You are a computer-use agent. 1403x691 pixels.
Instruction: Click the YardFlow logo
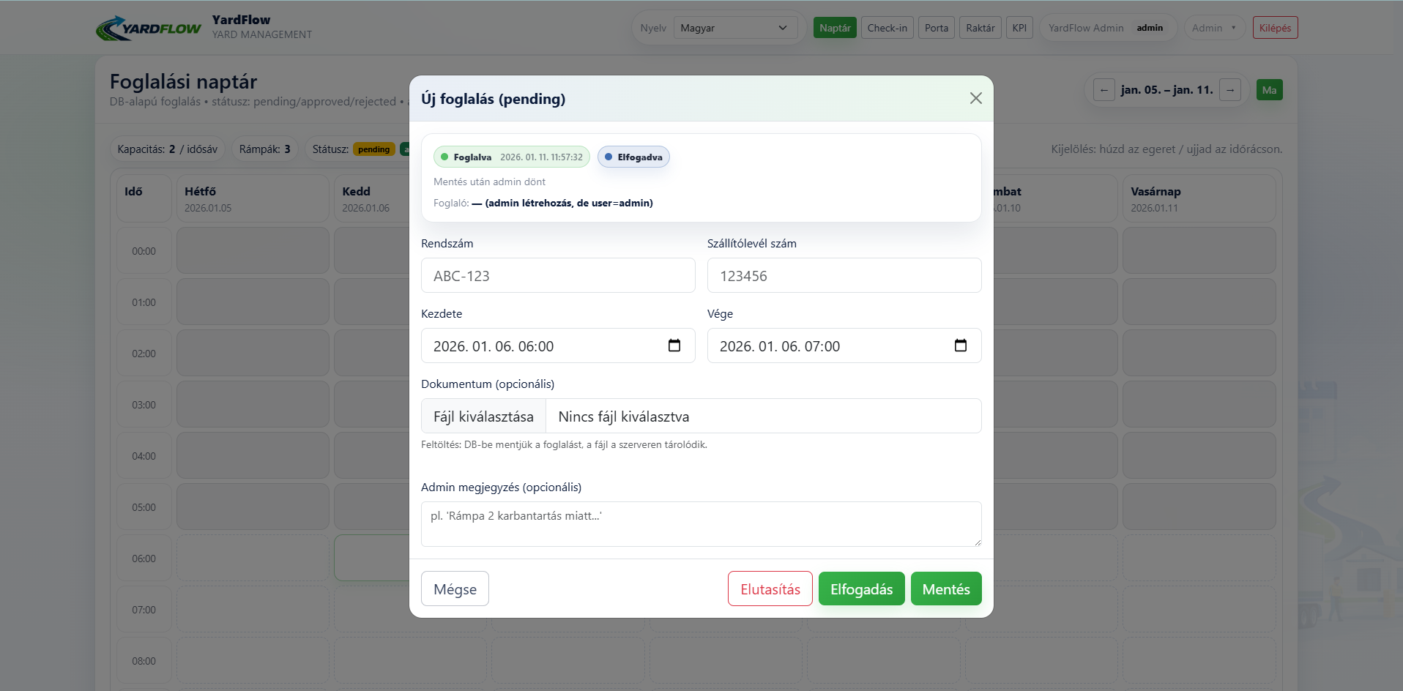click(x=149, y=28)
